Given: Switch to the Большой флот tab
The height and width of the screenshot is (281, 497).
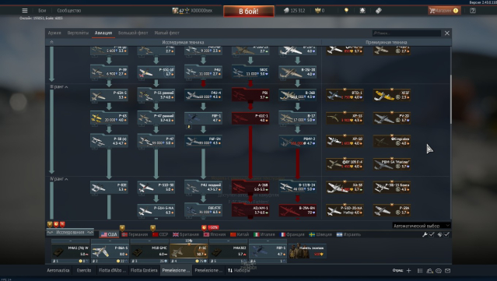Looking at the screenshot, I should (133, 33).
